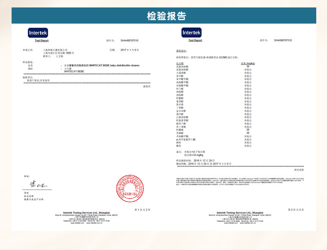Select report number SHAH00767510 on page 2
Viewport: 327px width, 250px height.
pyautogui.click(x=283, y=40)
